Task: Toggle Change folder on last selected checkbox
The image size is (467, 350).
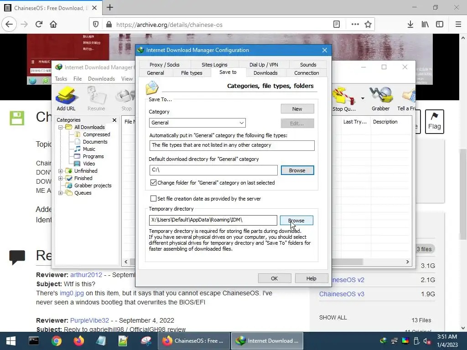Action: click(153, 183)
